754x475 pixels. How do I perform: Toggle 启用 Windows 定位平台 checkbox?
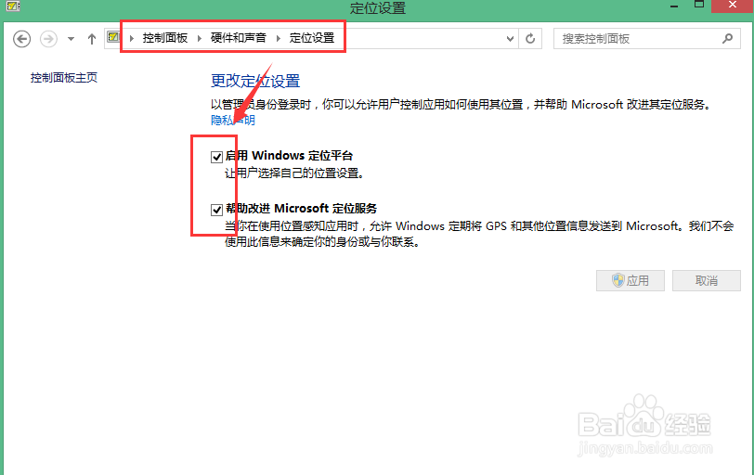216,157
